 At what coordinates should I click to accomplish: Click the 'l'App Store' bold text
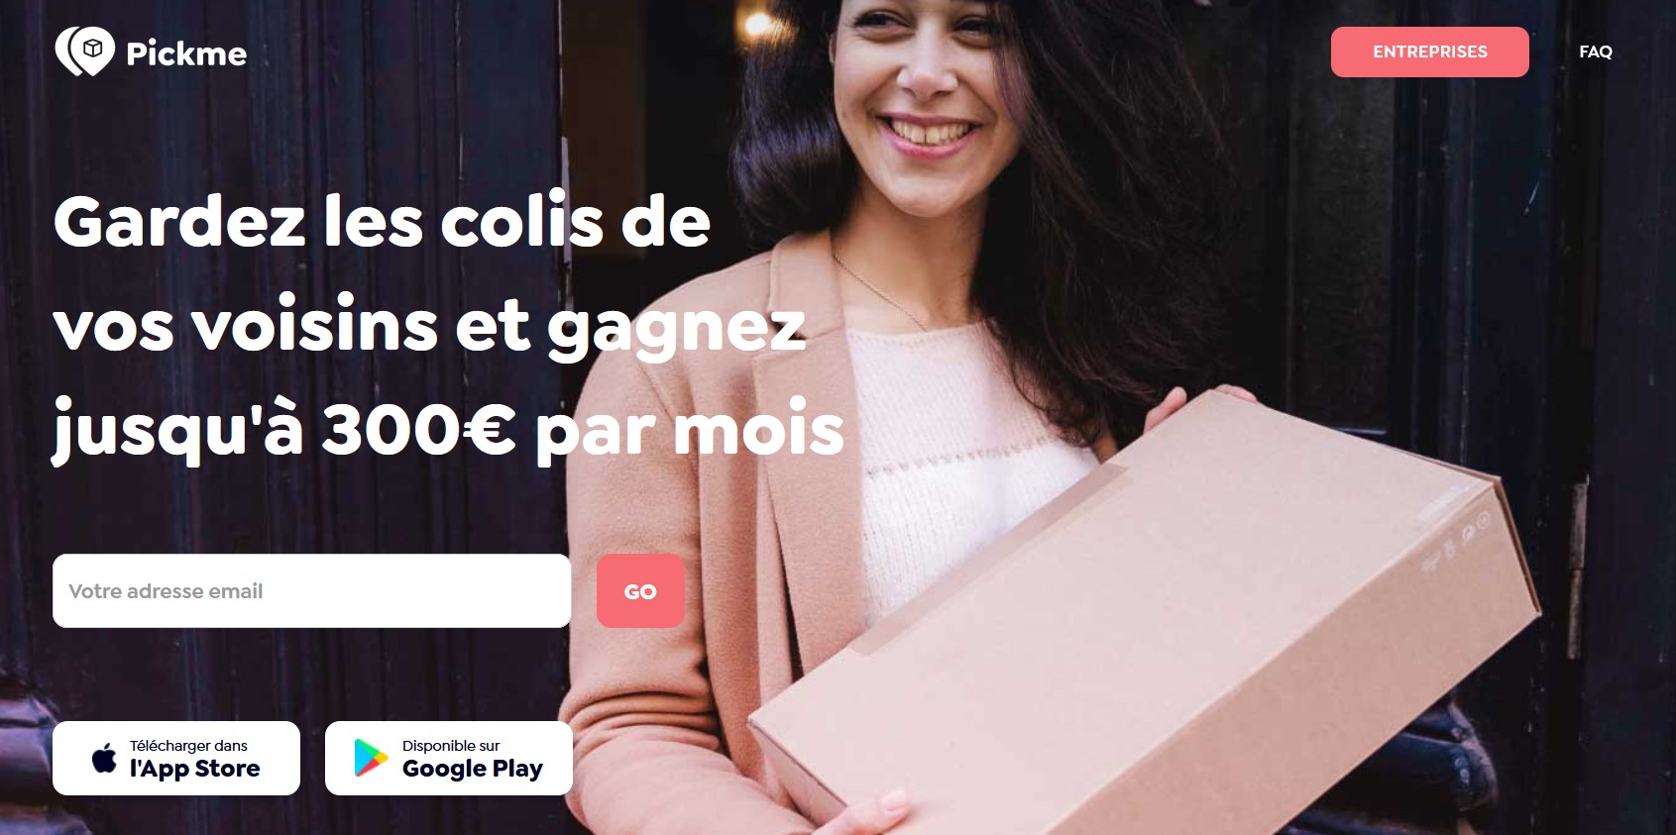point(194,769)
